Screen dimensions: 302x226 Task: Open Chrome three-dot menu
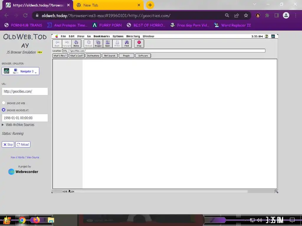pos(296,16)
